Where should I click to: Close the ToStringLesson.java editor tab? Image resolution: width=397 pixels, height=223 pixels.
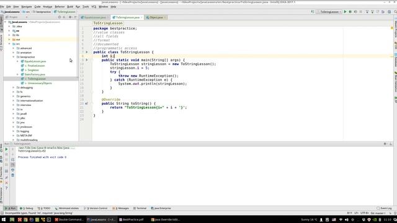pyautogui.click(x=142, y=17)
